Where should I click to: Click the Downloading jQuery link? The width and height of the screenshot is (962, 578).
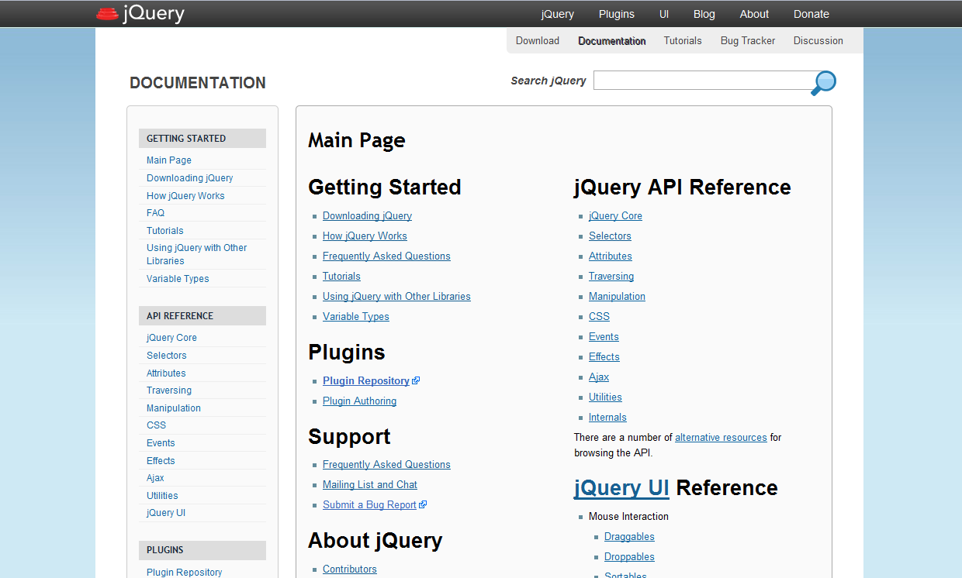[367, 215]
